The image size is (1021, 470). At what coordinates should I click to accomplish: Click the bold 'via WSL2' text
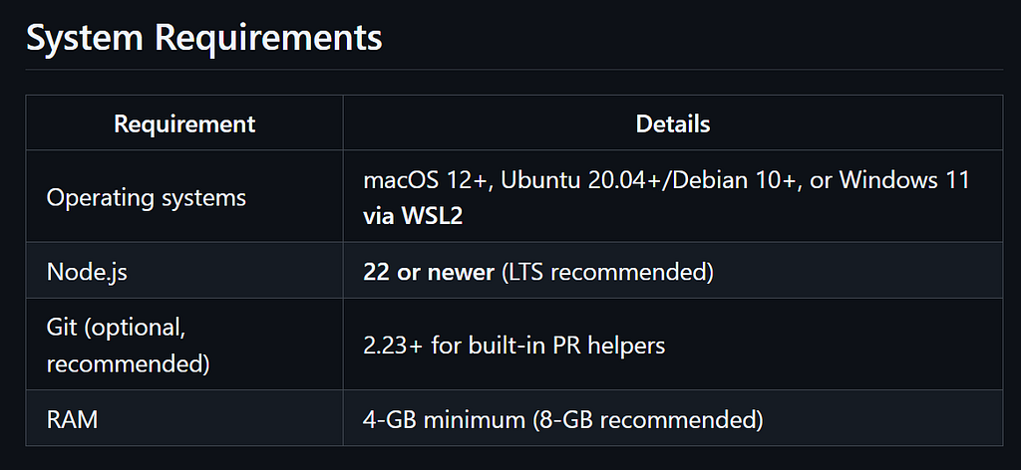413,215
